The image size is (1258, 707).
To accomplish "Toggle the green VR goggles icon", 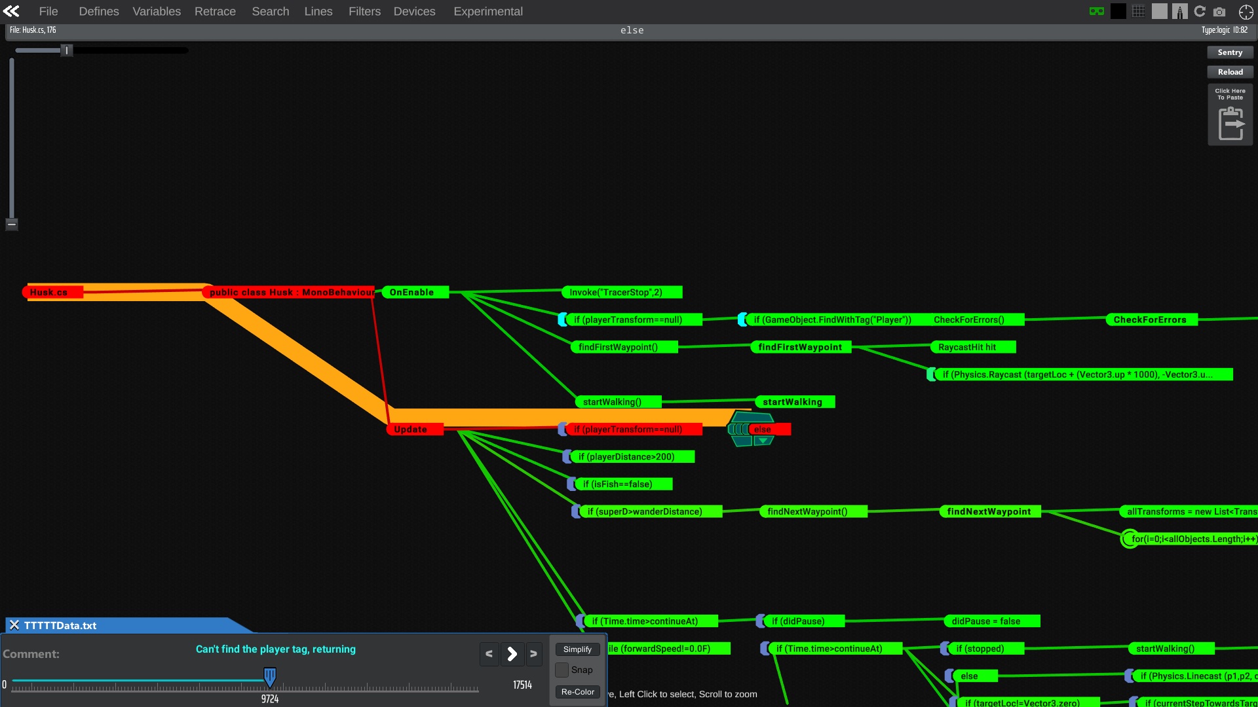I will (1097, 11).
